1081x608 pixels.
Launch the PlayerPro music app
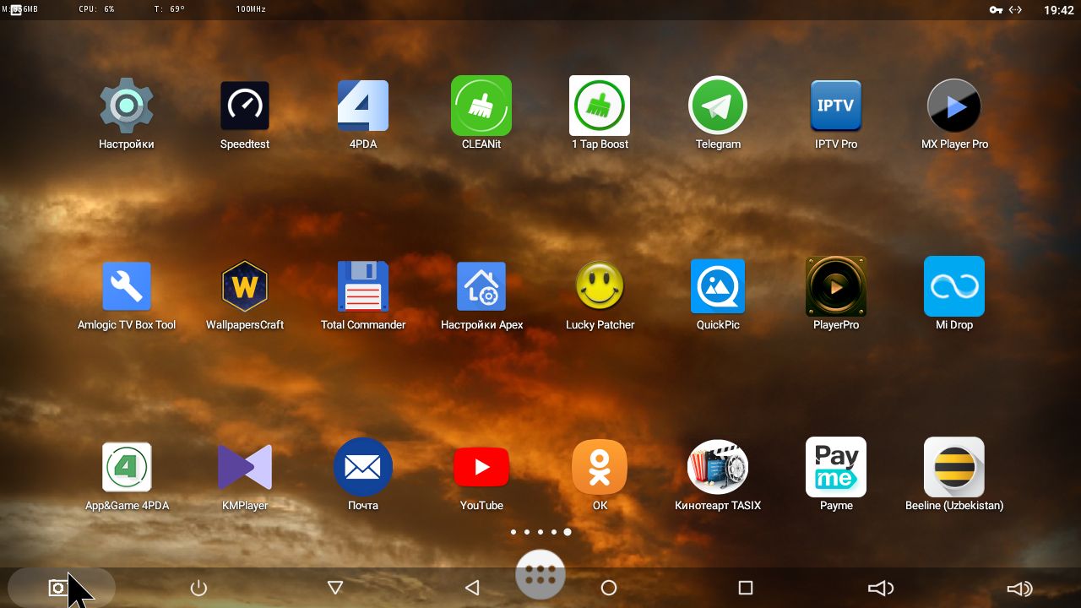click(836, 286)
